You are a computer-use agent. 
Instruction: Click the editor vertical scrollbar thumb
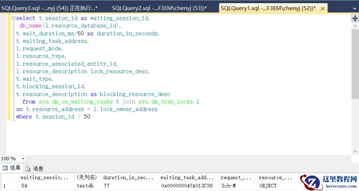coord(355,61)
